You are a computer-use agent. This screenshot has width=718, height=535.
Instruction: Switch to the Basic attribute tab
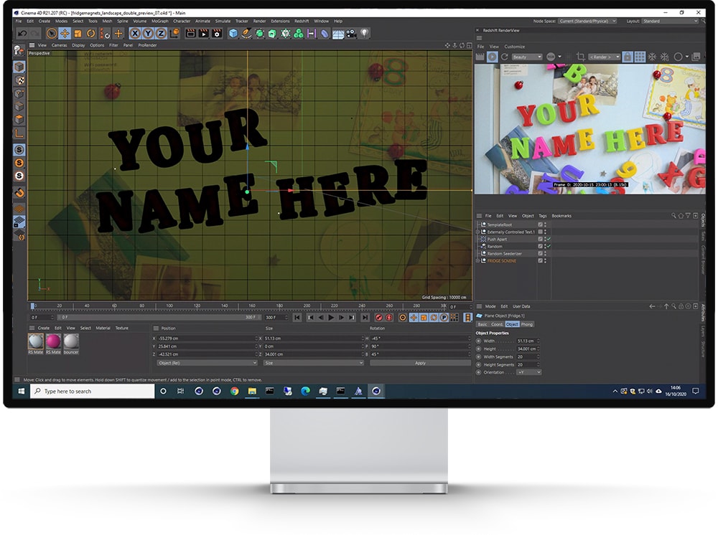pos(482,324)
